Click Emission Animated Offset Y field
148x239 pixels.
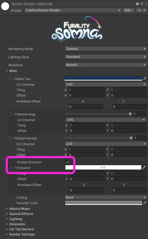(129, 190)
